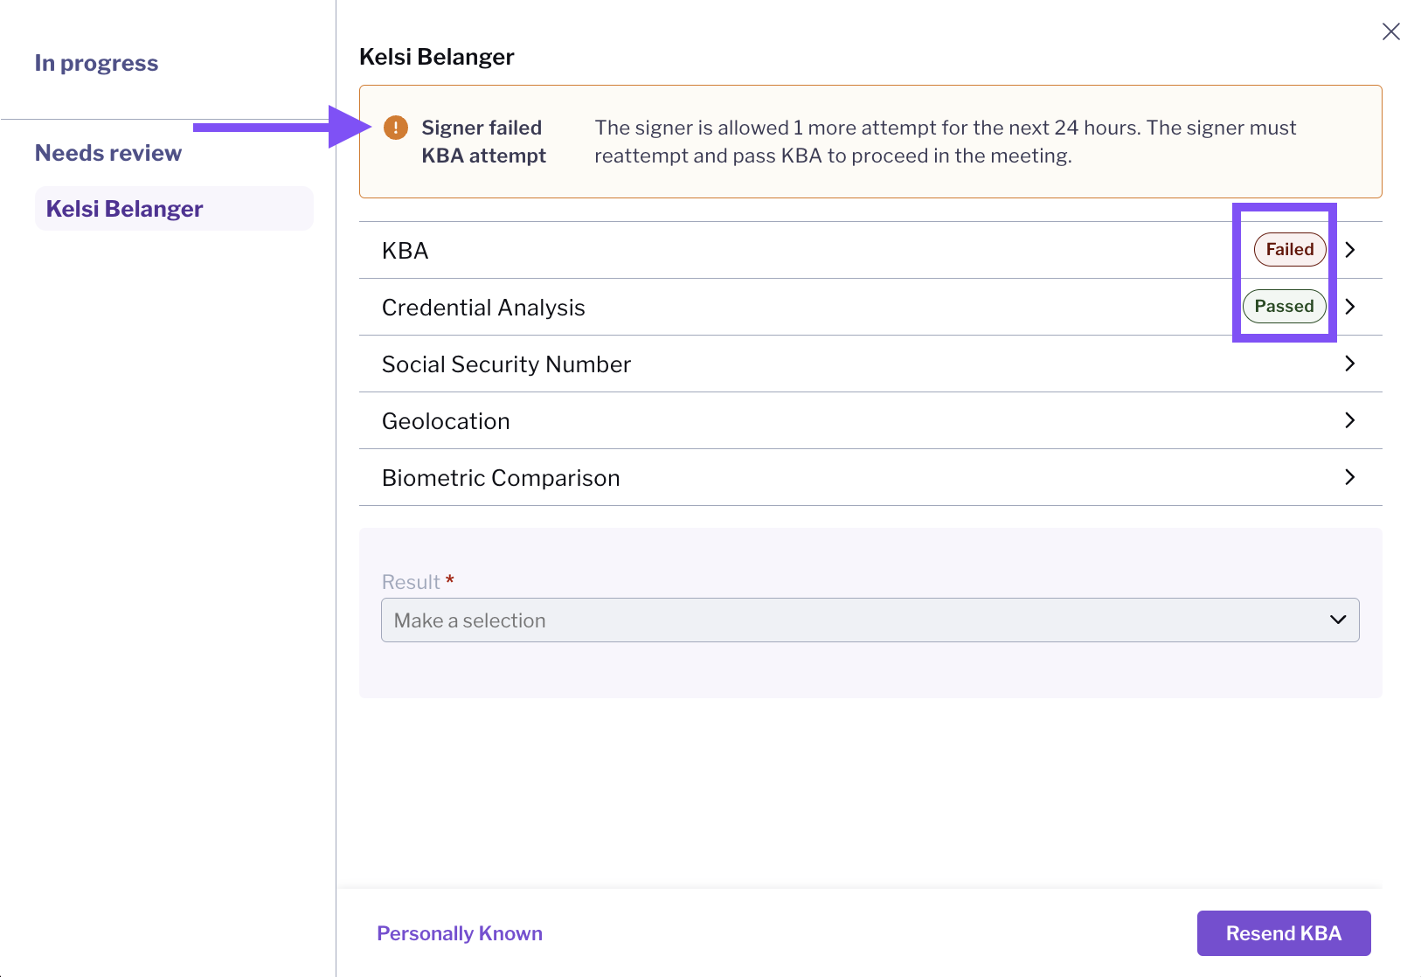Screen dimensions: 1421x977
Task: Dismiss the dialog with the X icon
Action: 1391,31
